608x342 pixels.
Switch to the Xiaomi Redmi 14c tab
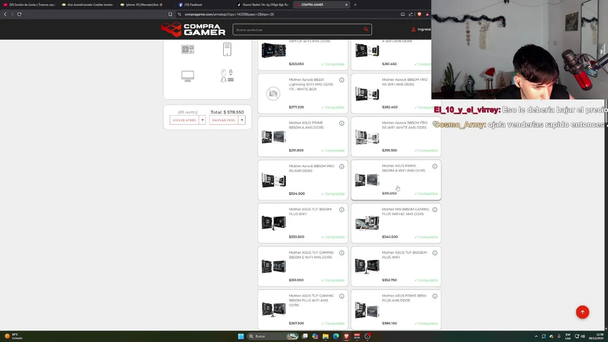[263, 5]
